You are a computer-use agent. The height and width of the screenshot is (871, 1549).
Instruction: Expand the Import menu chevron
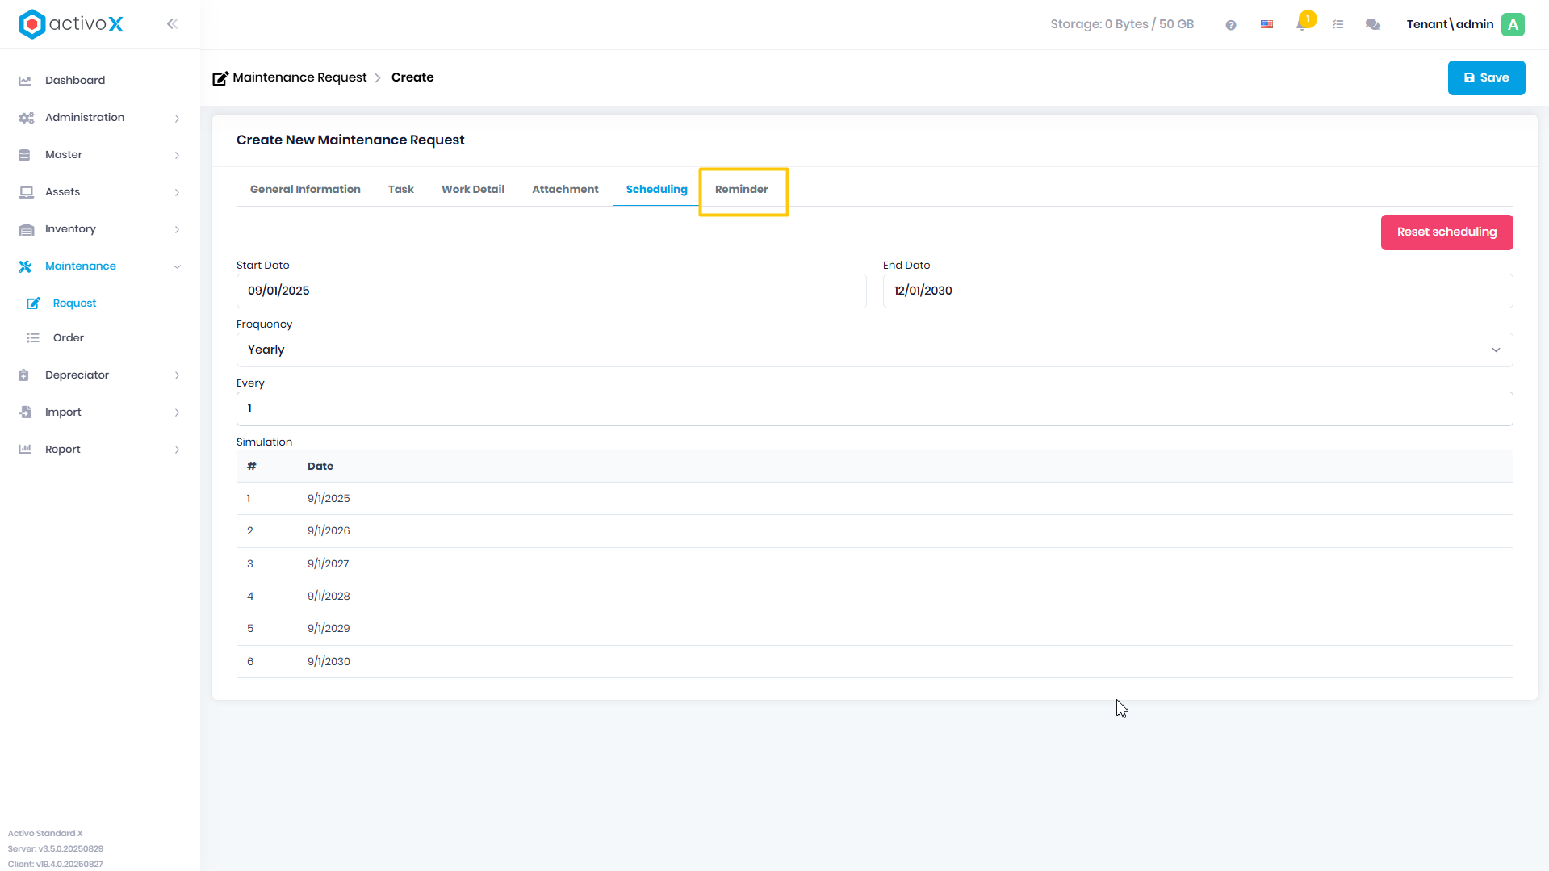tap(177, 412)
